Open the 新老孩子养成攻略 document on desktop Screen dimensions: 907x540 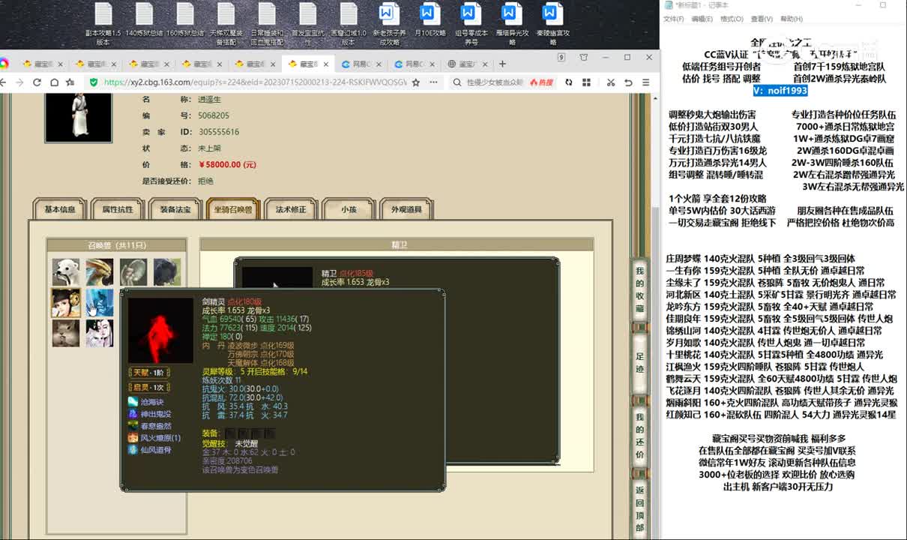pos(388,24)
